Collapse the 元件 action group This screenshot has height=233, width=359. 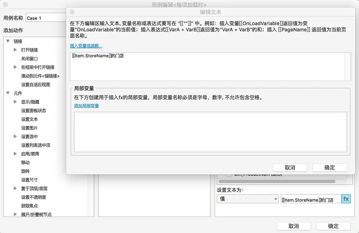click(8, 93)
